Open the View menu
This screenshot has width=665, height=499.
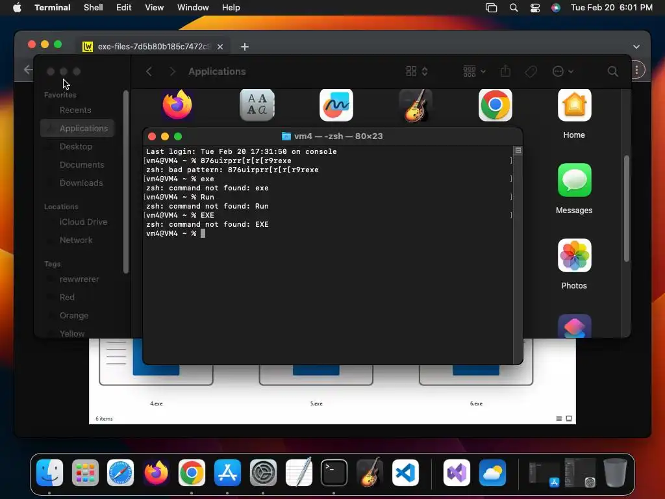(x=154, y=8)
